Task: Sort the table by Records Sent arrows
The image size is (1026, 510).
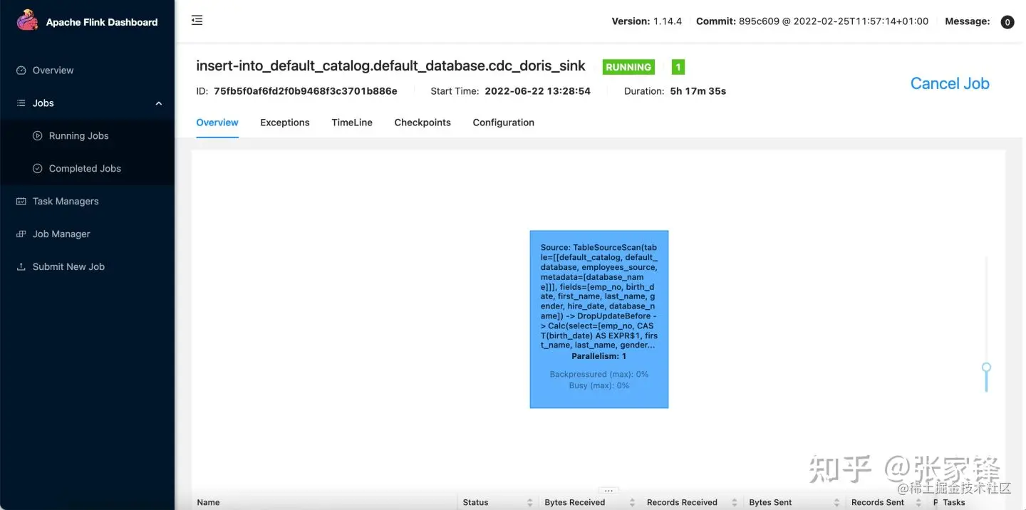Action: 918,503
